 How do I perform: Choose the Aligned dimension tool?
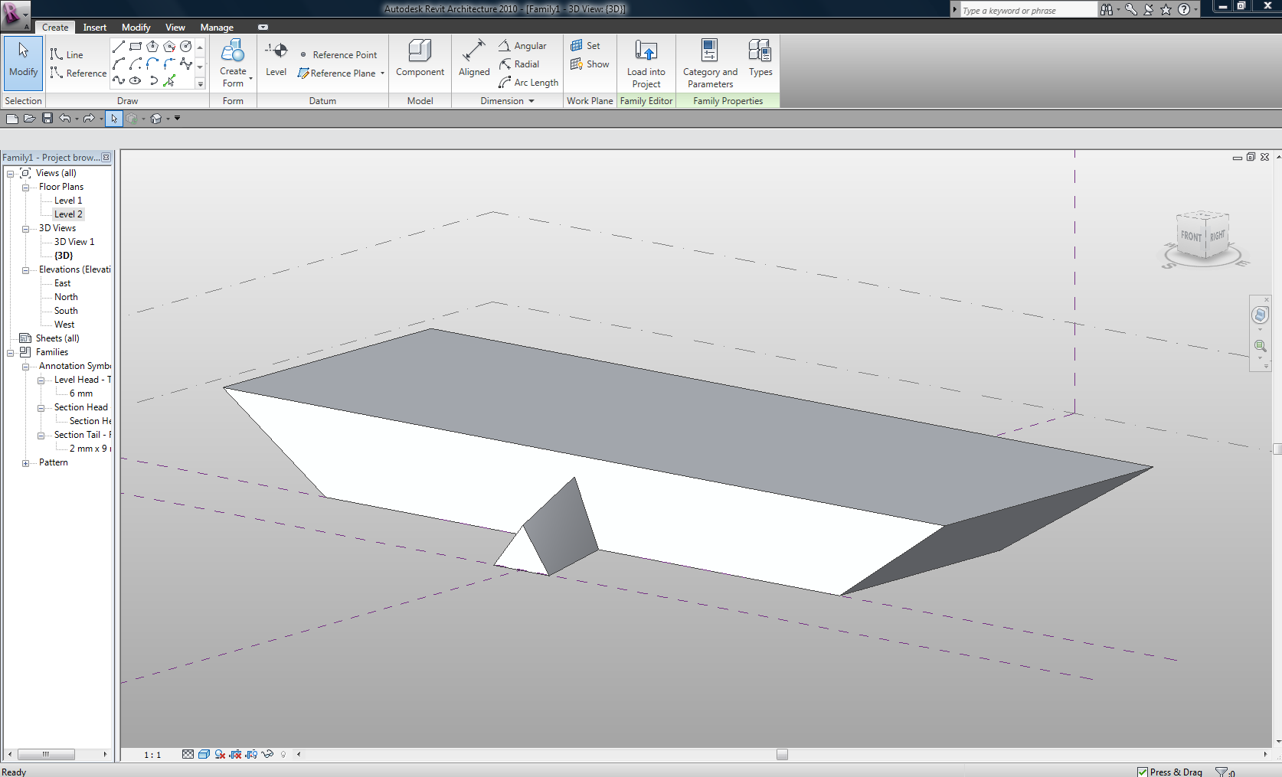[473, 60]
